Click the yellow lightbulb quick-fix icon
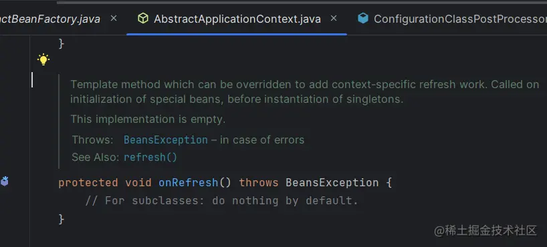 (43, 59)
